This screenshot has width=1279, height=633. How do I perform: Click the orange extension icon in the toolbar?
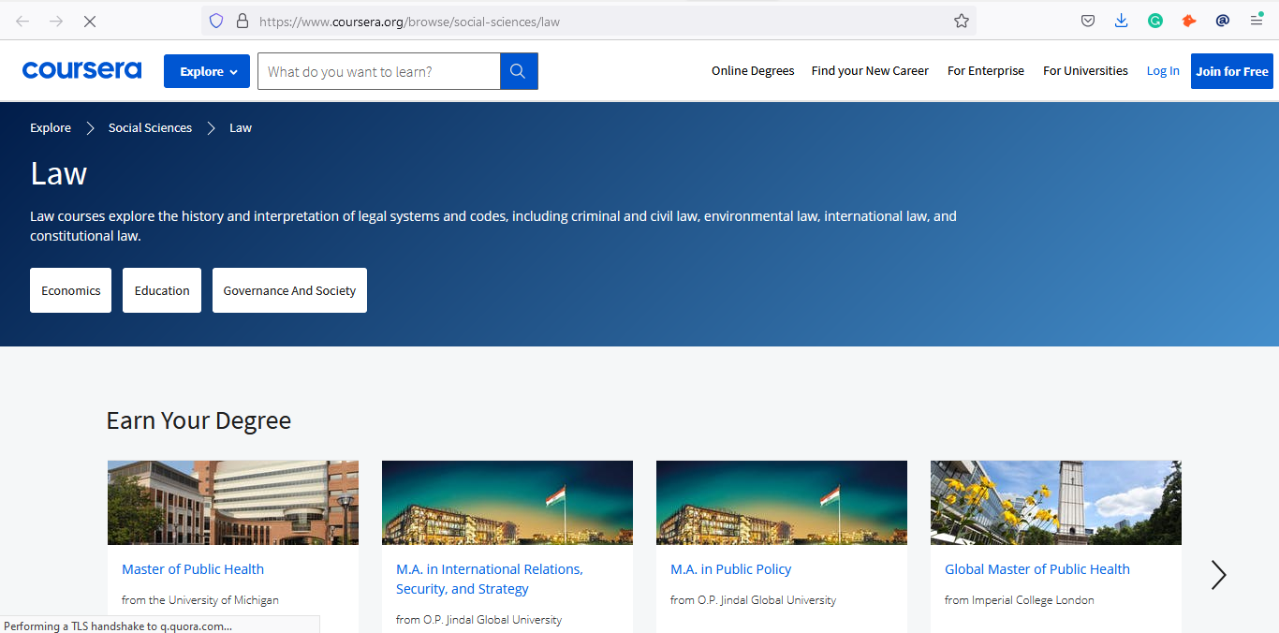(x=1189, y=21)
